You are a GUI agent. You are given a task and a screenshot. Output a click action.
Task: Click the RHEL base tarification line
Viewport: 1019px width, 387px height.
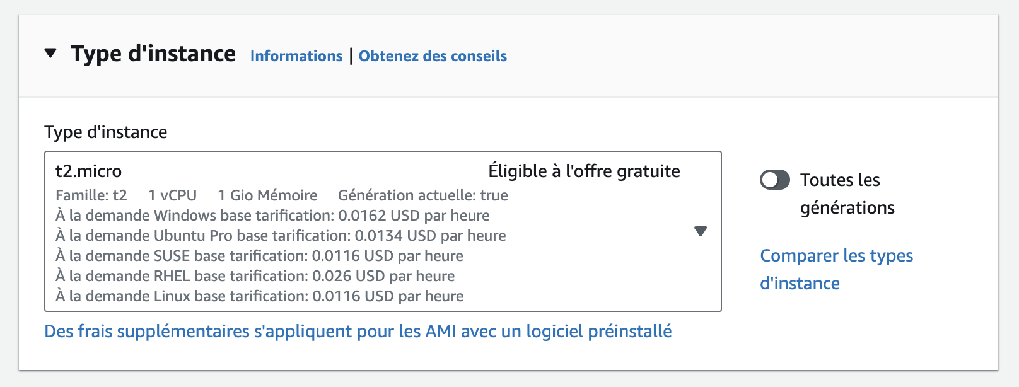coord(255,276)
